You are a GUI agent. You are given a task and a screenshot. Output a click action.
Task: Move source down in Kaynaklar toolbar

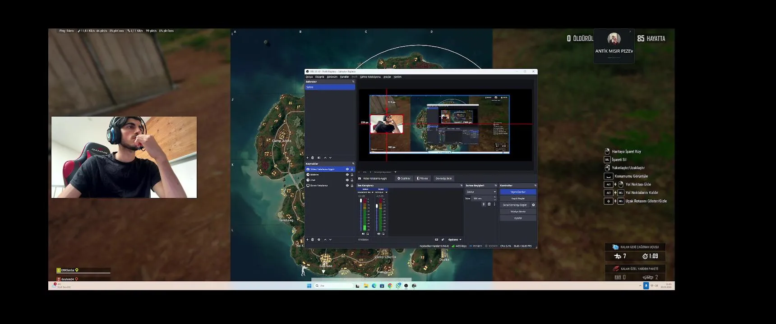(330, 239)
